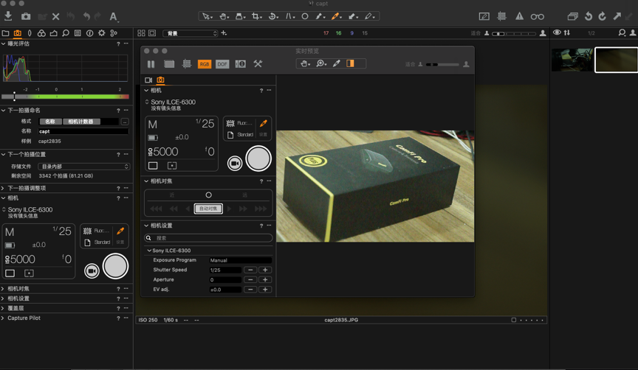Select the pan hand tool in main toolbar
Screen dimensions: 638x370
pos(224,16)
